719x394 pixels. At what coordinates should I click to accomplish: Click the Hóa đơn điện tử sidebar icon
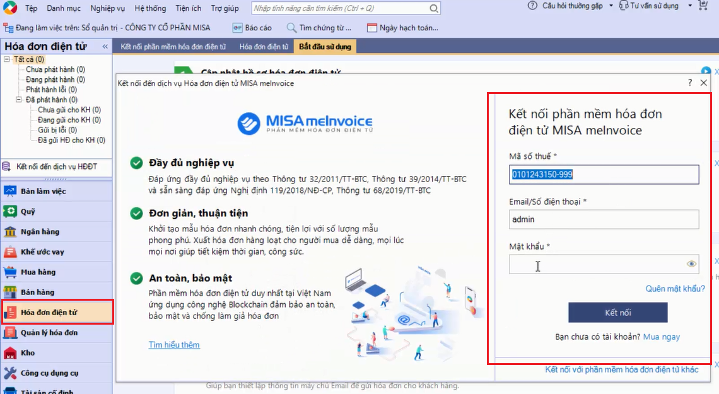point(10,312)
